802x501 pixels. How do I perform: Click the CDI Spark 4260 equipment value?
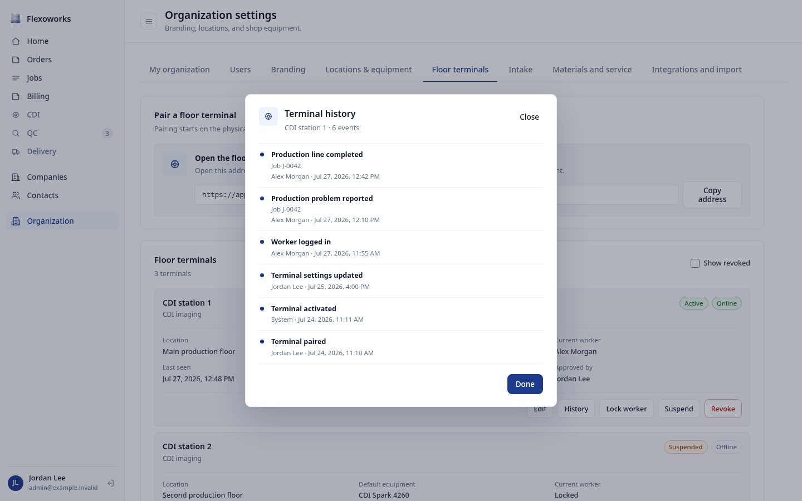click(x=384, y=495)
